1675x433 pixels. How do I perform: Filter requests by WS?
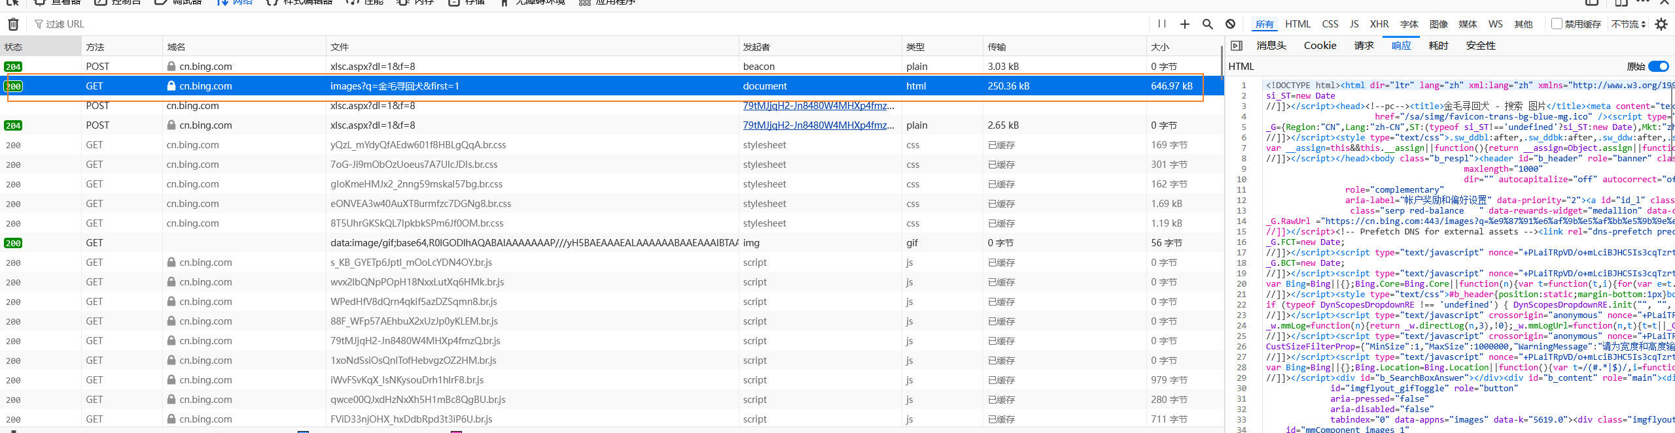(1496, 24)
